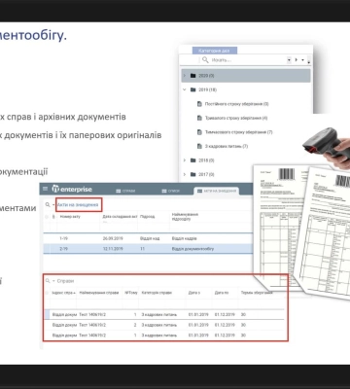Click document icon of Постійного строку зберігання
The width and height of the screenshot is (350, 389).
click(x=199, y=104)
